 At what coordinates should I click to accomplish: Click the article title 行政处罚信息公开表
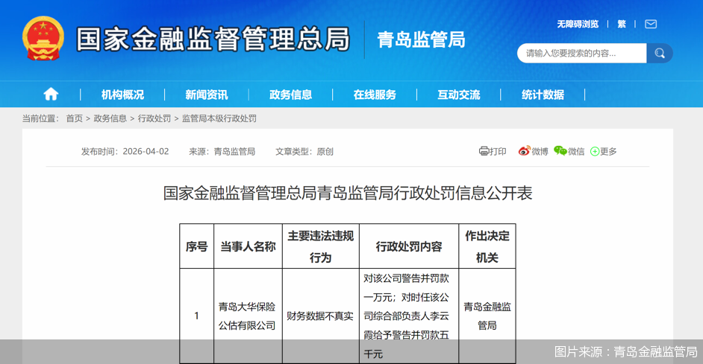[348, 194]
